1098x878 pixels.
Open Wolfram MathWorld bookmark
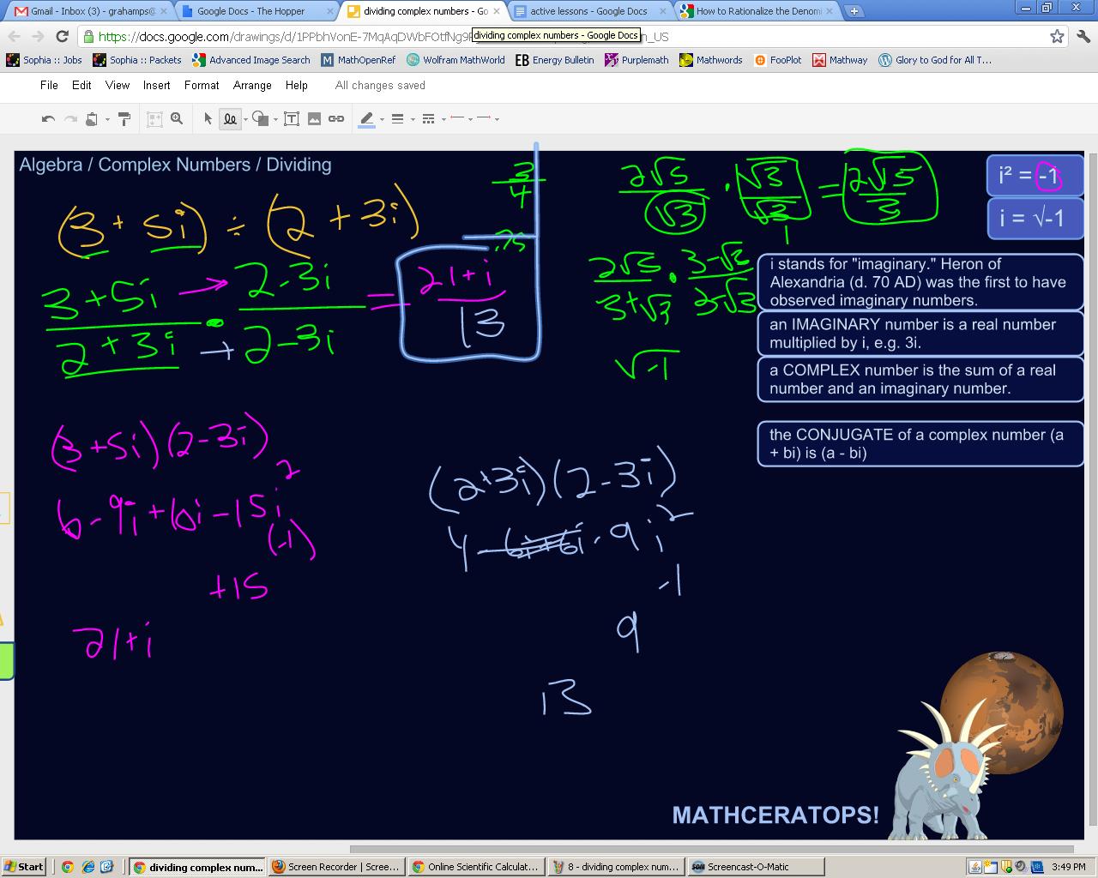(x=455, y=60)
